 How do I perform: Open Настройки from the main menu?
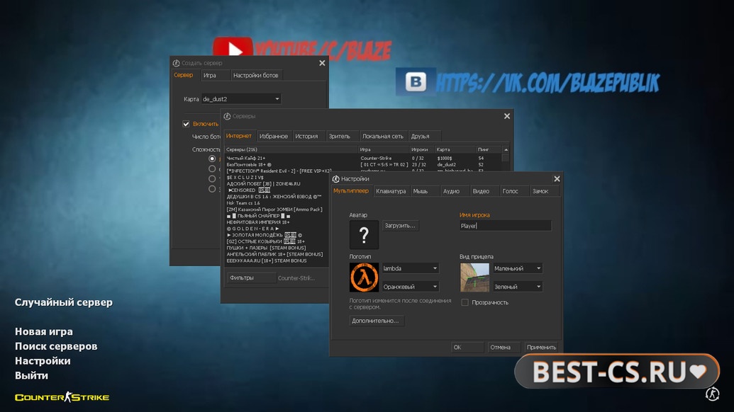click(x=43, y=360)
